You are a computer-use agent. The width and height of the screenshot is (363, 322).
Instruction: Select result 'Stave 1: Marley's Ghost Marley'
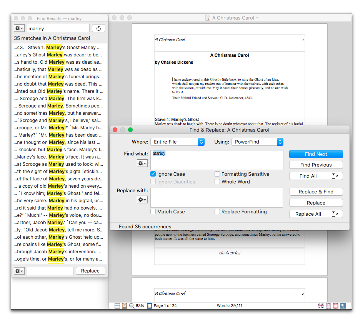coord(60,48)
